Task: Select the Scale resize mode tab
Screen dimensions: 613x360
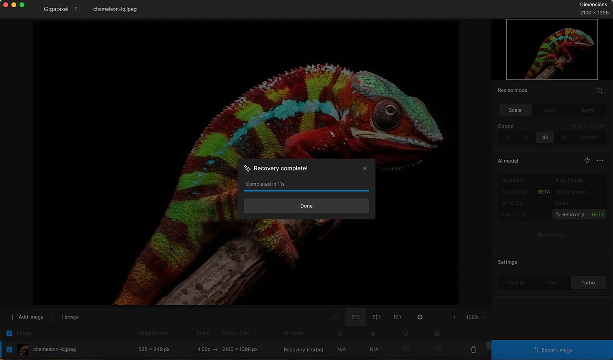Action: tap(515, 110)
